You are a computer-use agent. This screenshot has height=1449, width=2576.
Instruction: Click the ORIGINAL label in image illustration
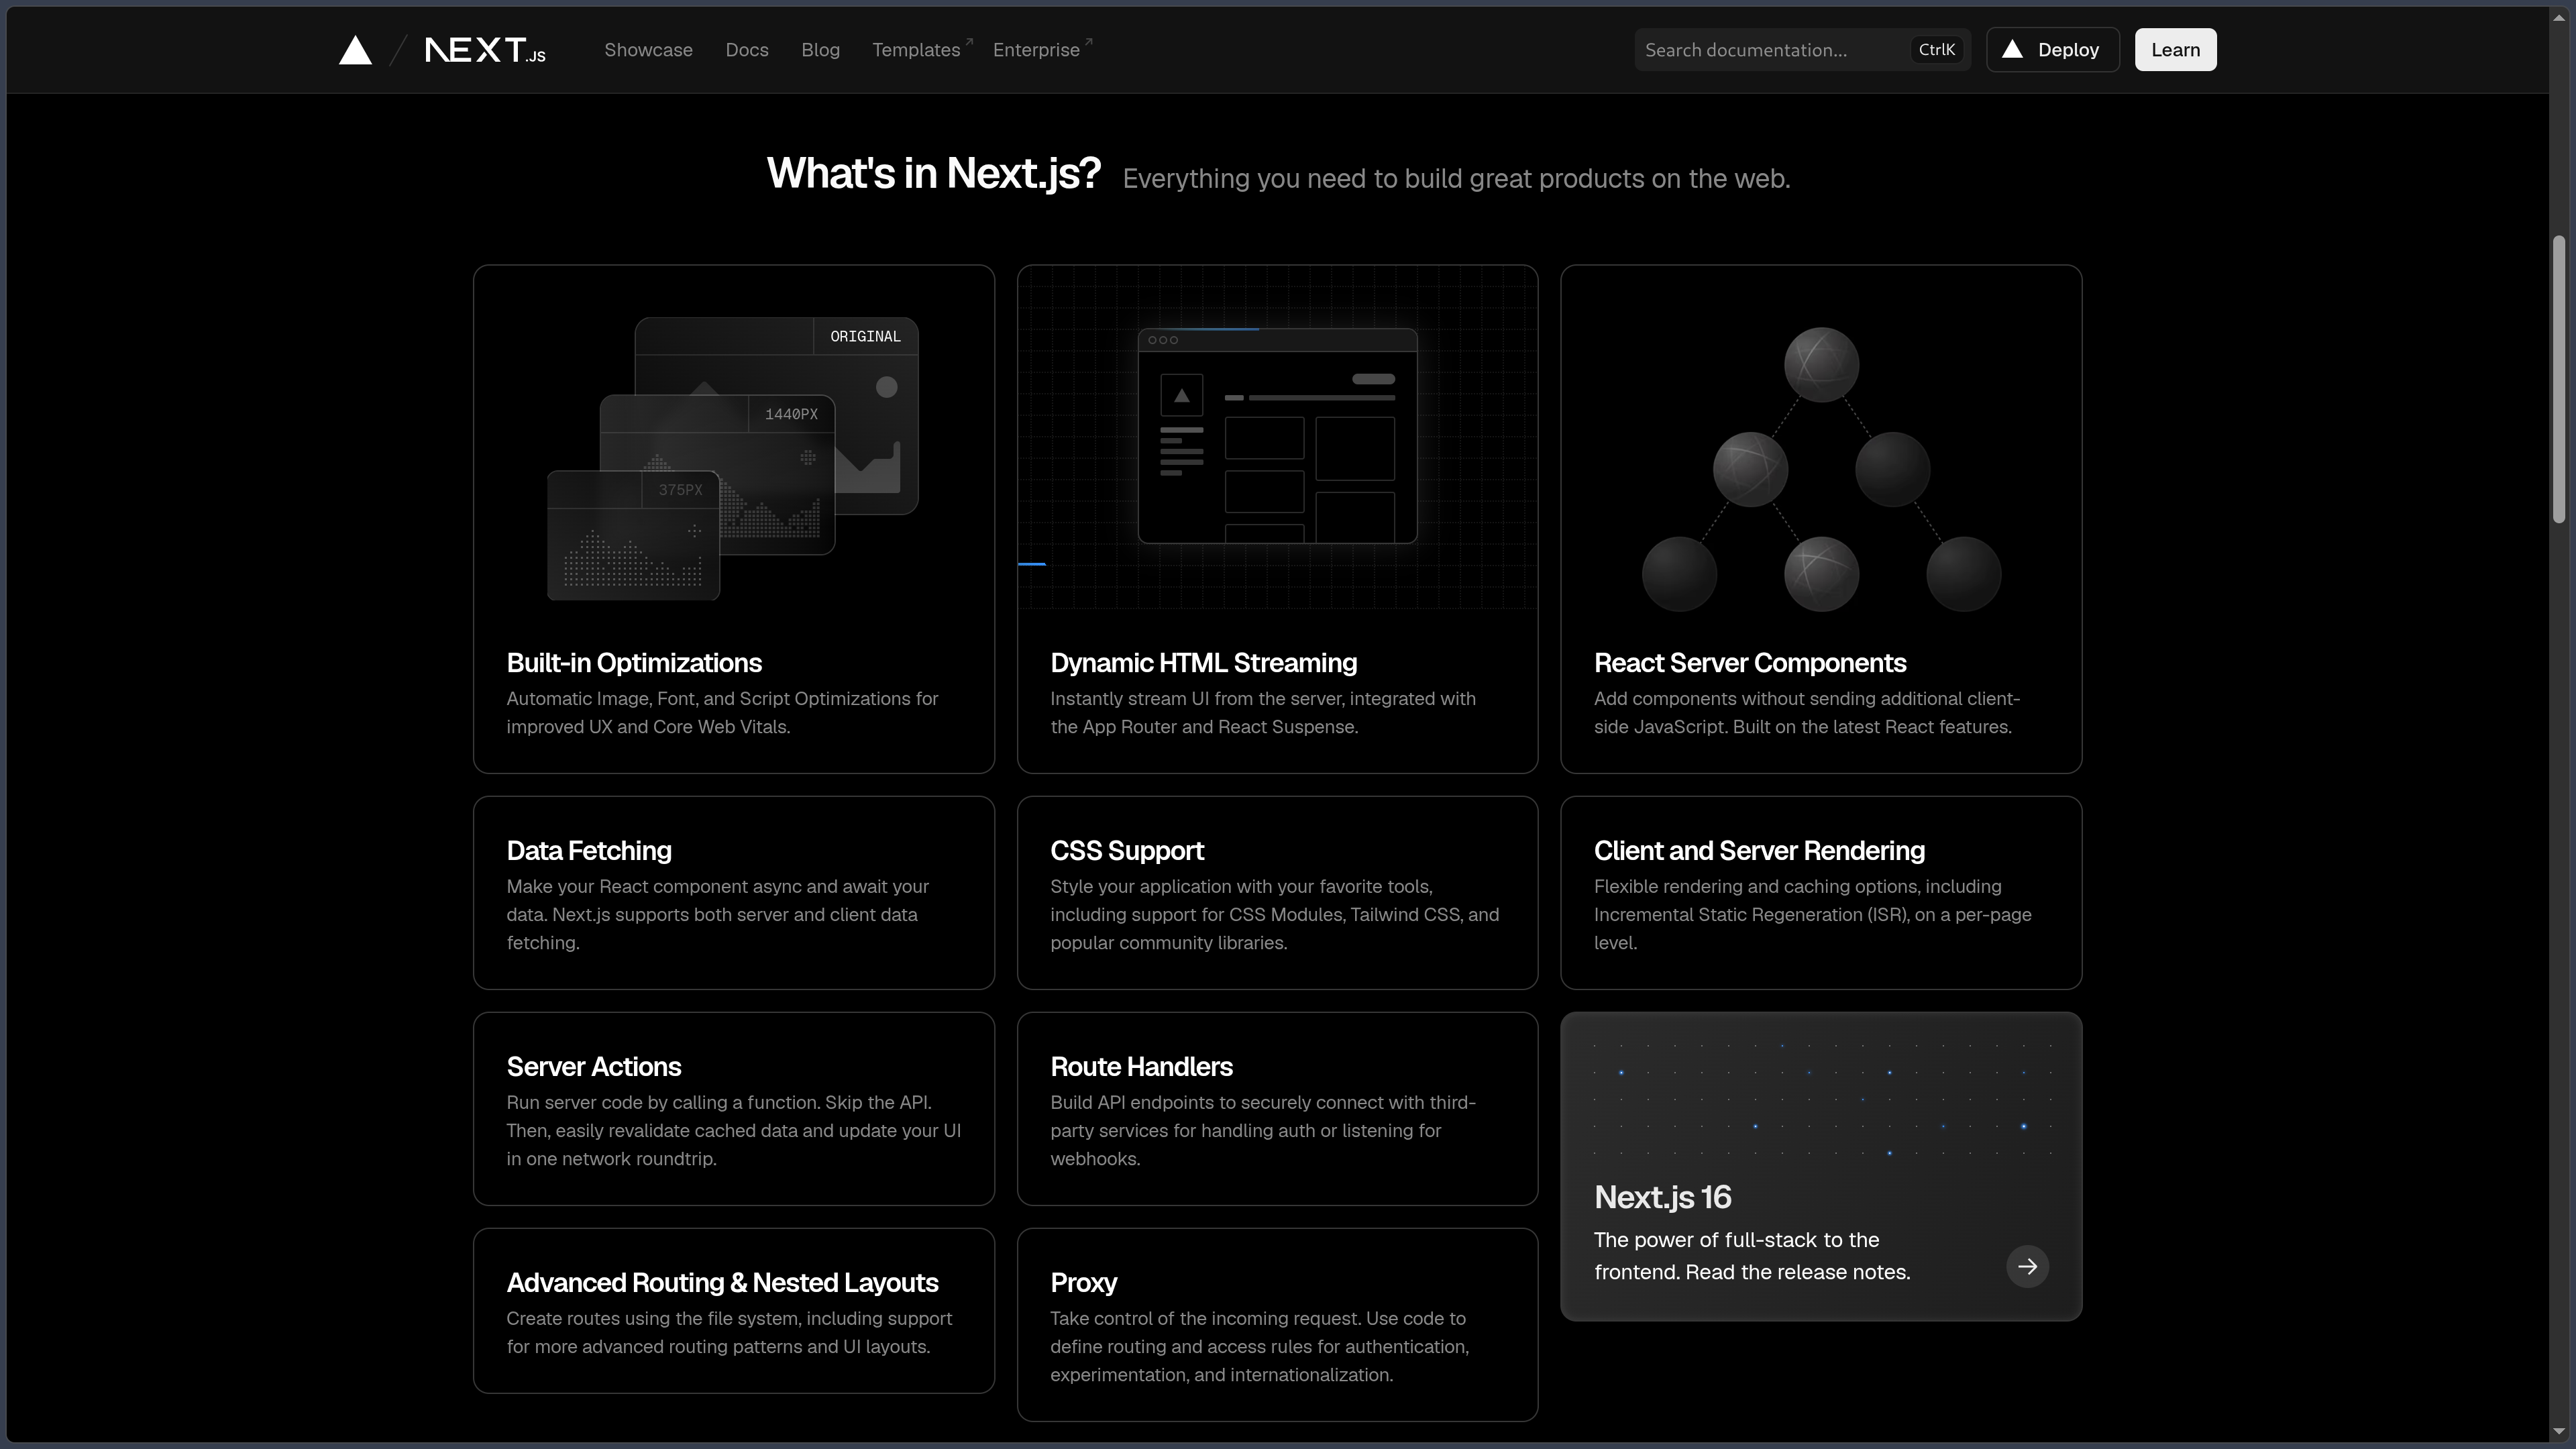pyautogui.click(x=865, y=336)
